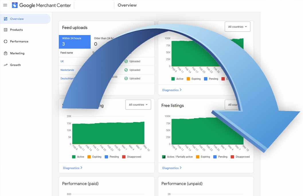Click the Growth trend arrow icon
The width and height of the screenshot is (303, 196).
pos(5,65)
